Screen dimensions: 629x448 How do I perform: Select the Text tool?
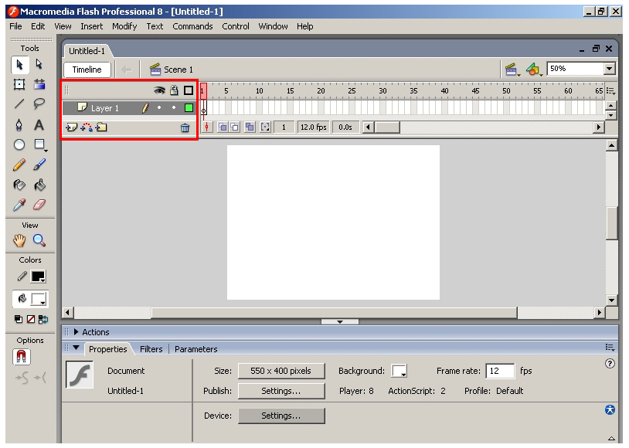click(39, 124)
